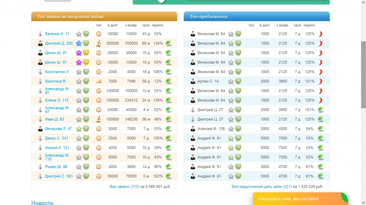This screenshot has height=205, width=366.
Task: Open the Все заявки (213) link
Action: coord(125,187)
